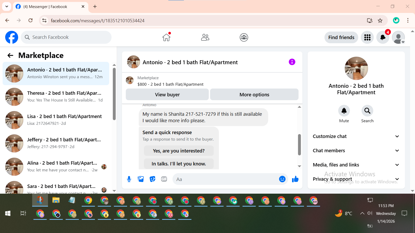This screenshot has width=415, height=233.
Task: Open the Chrome profile icon in toolbar
Action: [x=396, y=20]
